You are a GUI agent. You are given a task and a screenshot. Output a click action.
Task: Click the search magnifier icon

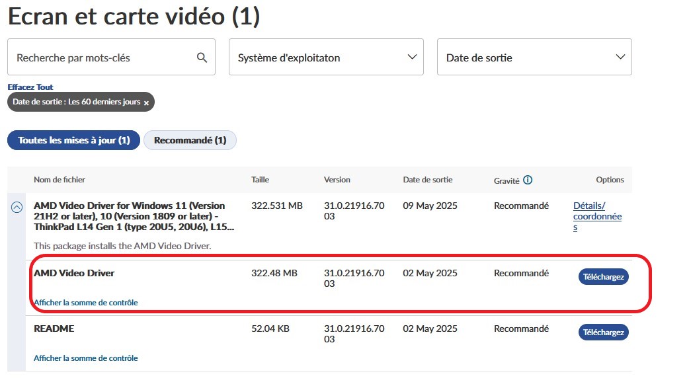tap(202, 58)
